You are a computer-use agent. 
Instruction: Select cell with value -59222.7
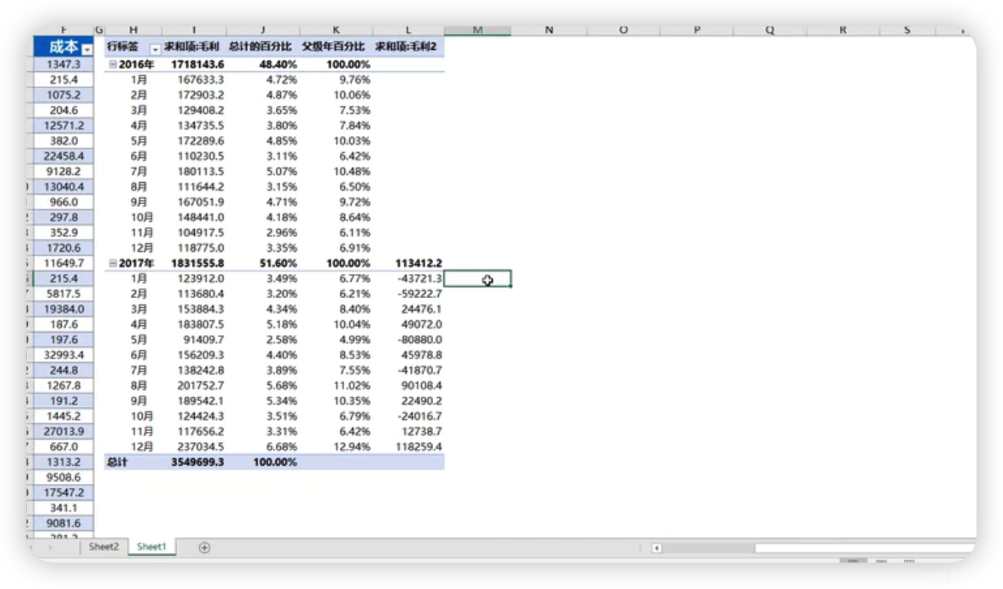click(408, 294)
